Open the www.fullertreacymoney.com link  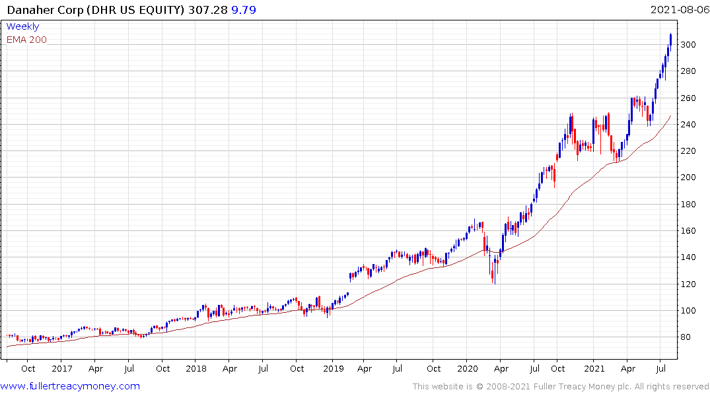70,386
